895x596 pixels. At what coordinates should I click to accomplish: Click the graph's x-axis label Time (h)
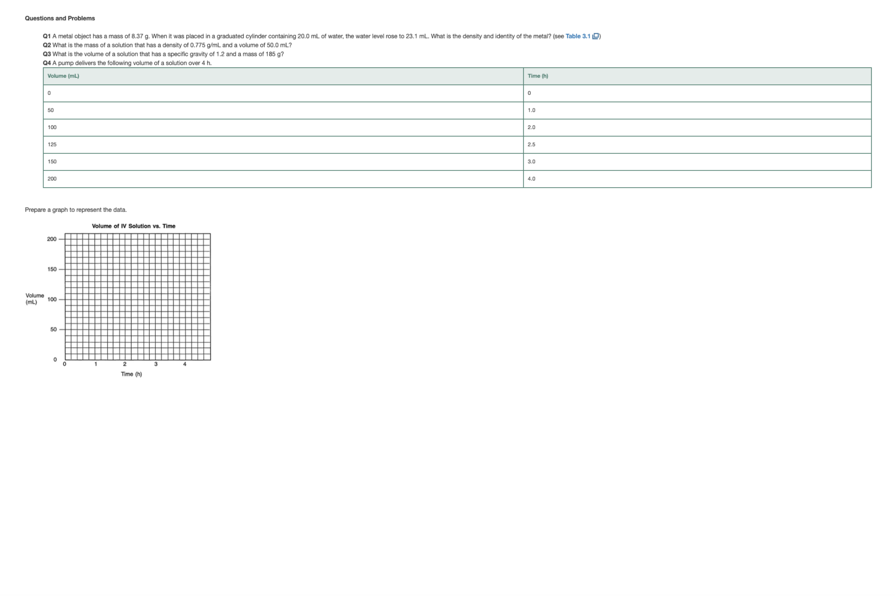[x=131, y=374]
